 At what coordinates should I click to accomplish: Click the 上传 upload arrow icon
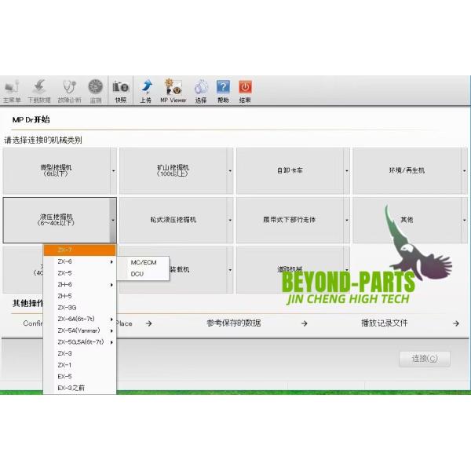146,91
